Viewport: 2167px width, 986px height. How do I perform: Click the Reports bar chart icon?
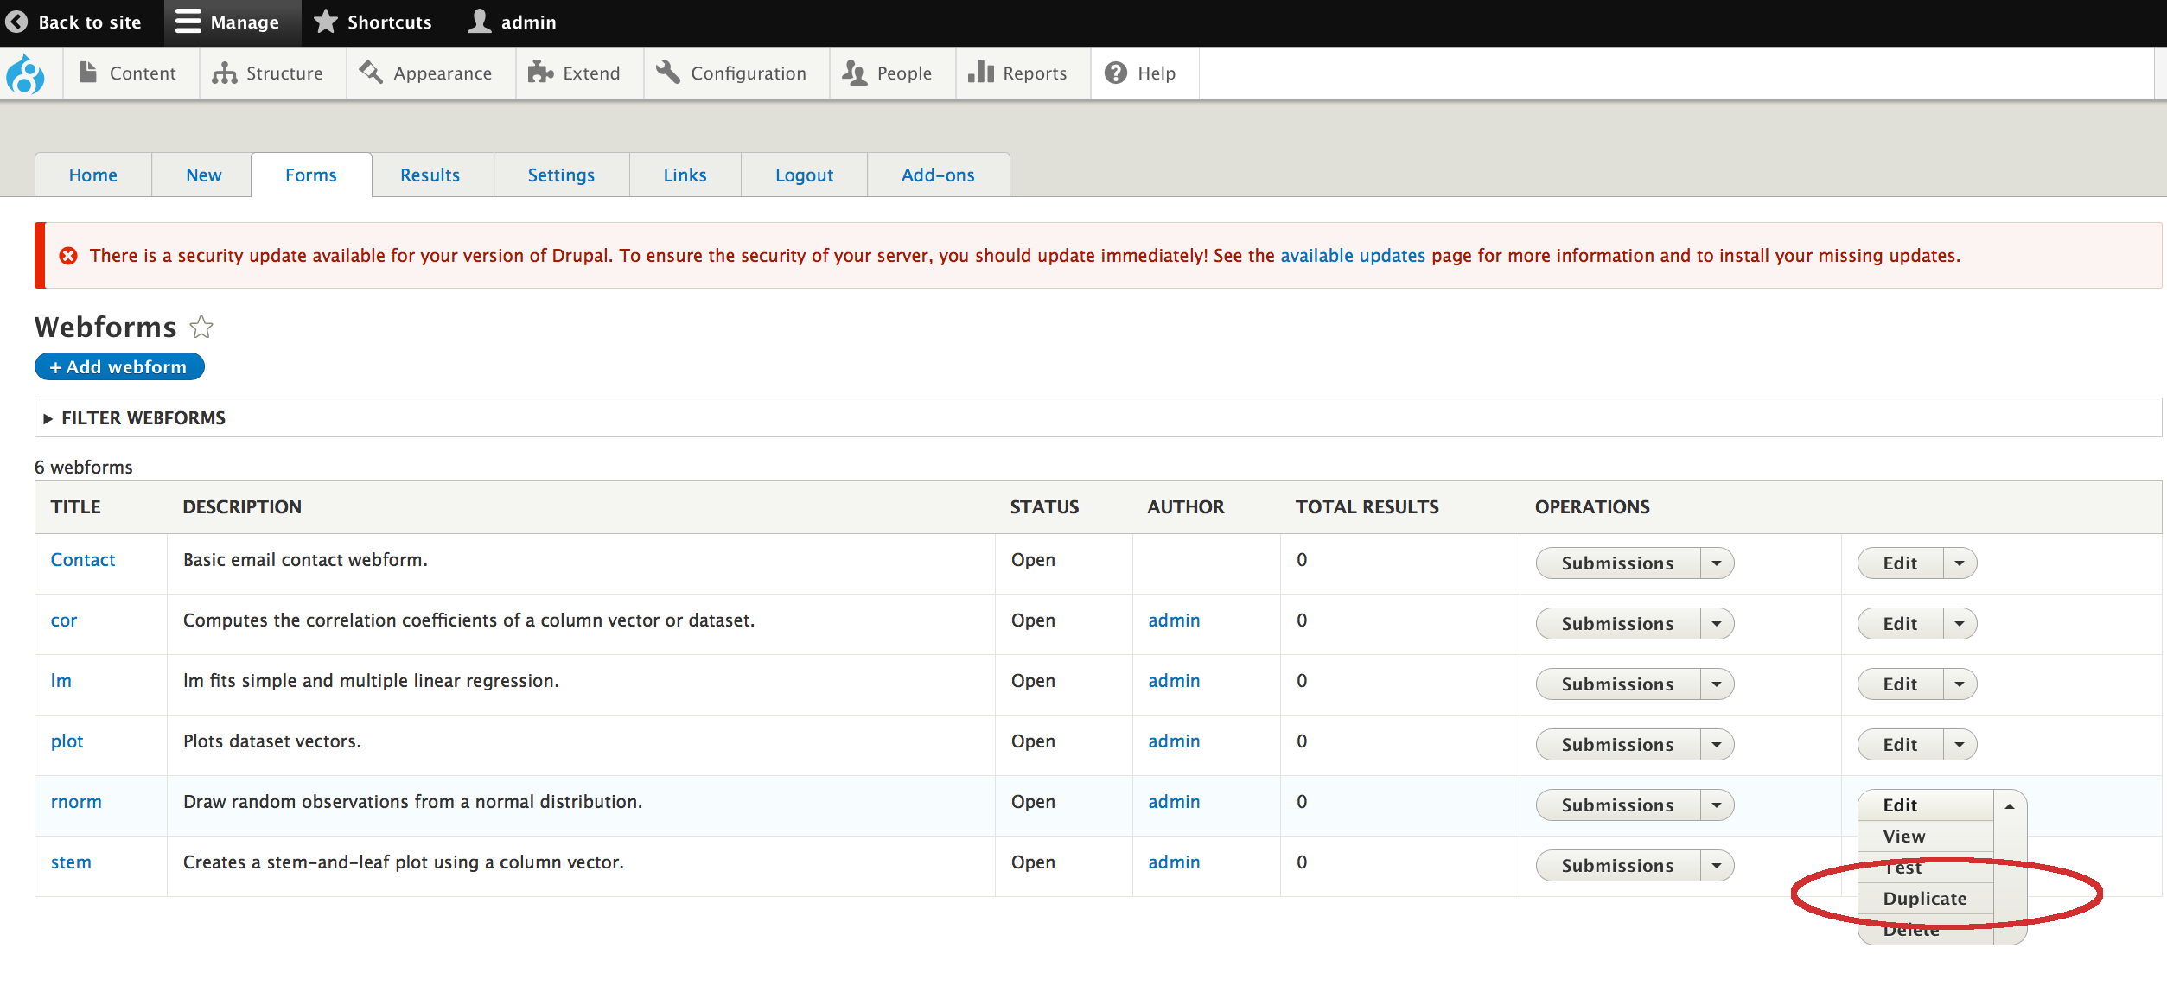coord(980,73)
